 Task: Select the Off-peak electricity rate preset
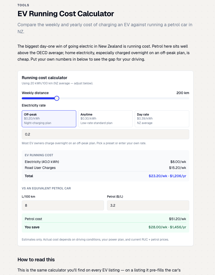click(x=49, y=119)
